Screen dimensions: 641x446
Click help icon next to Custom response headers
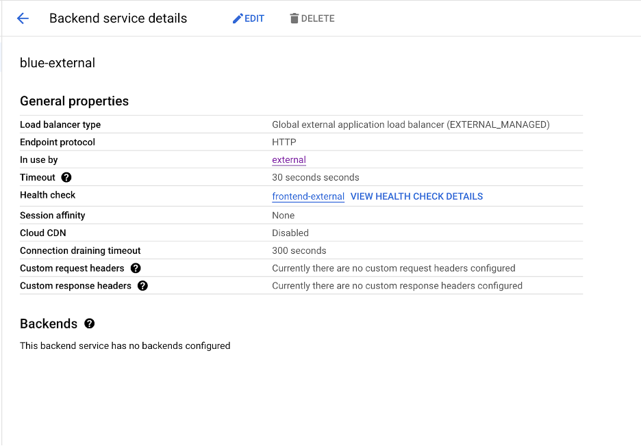pyautogui.click(x=142, y=286)
